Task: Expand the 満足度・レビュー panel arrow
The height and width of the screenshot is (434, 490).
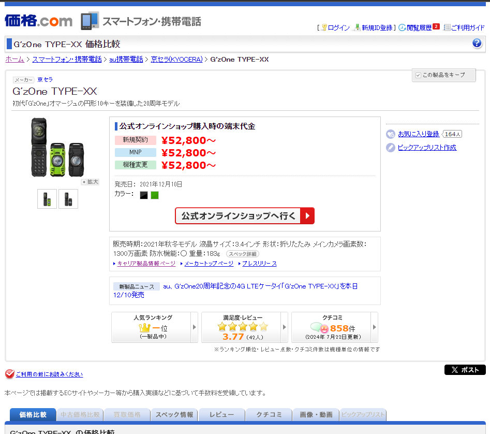Action: 285,327
